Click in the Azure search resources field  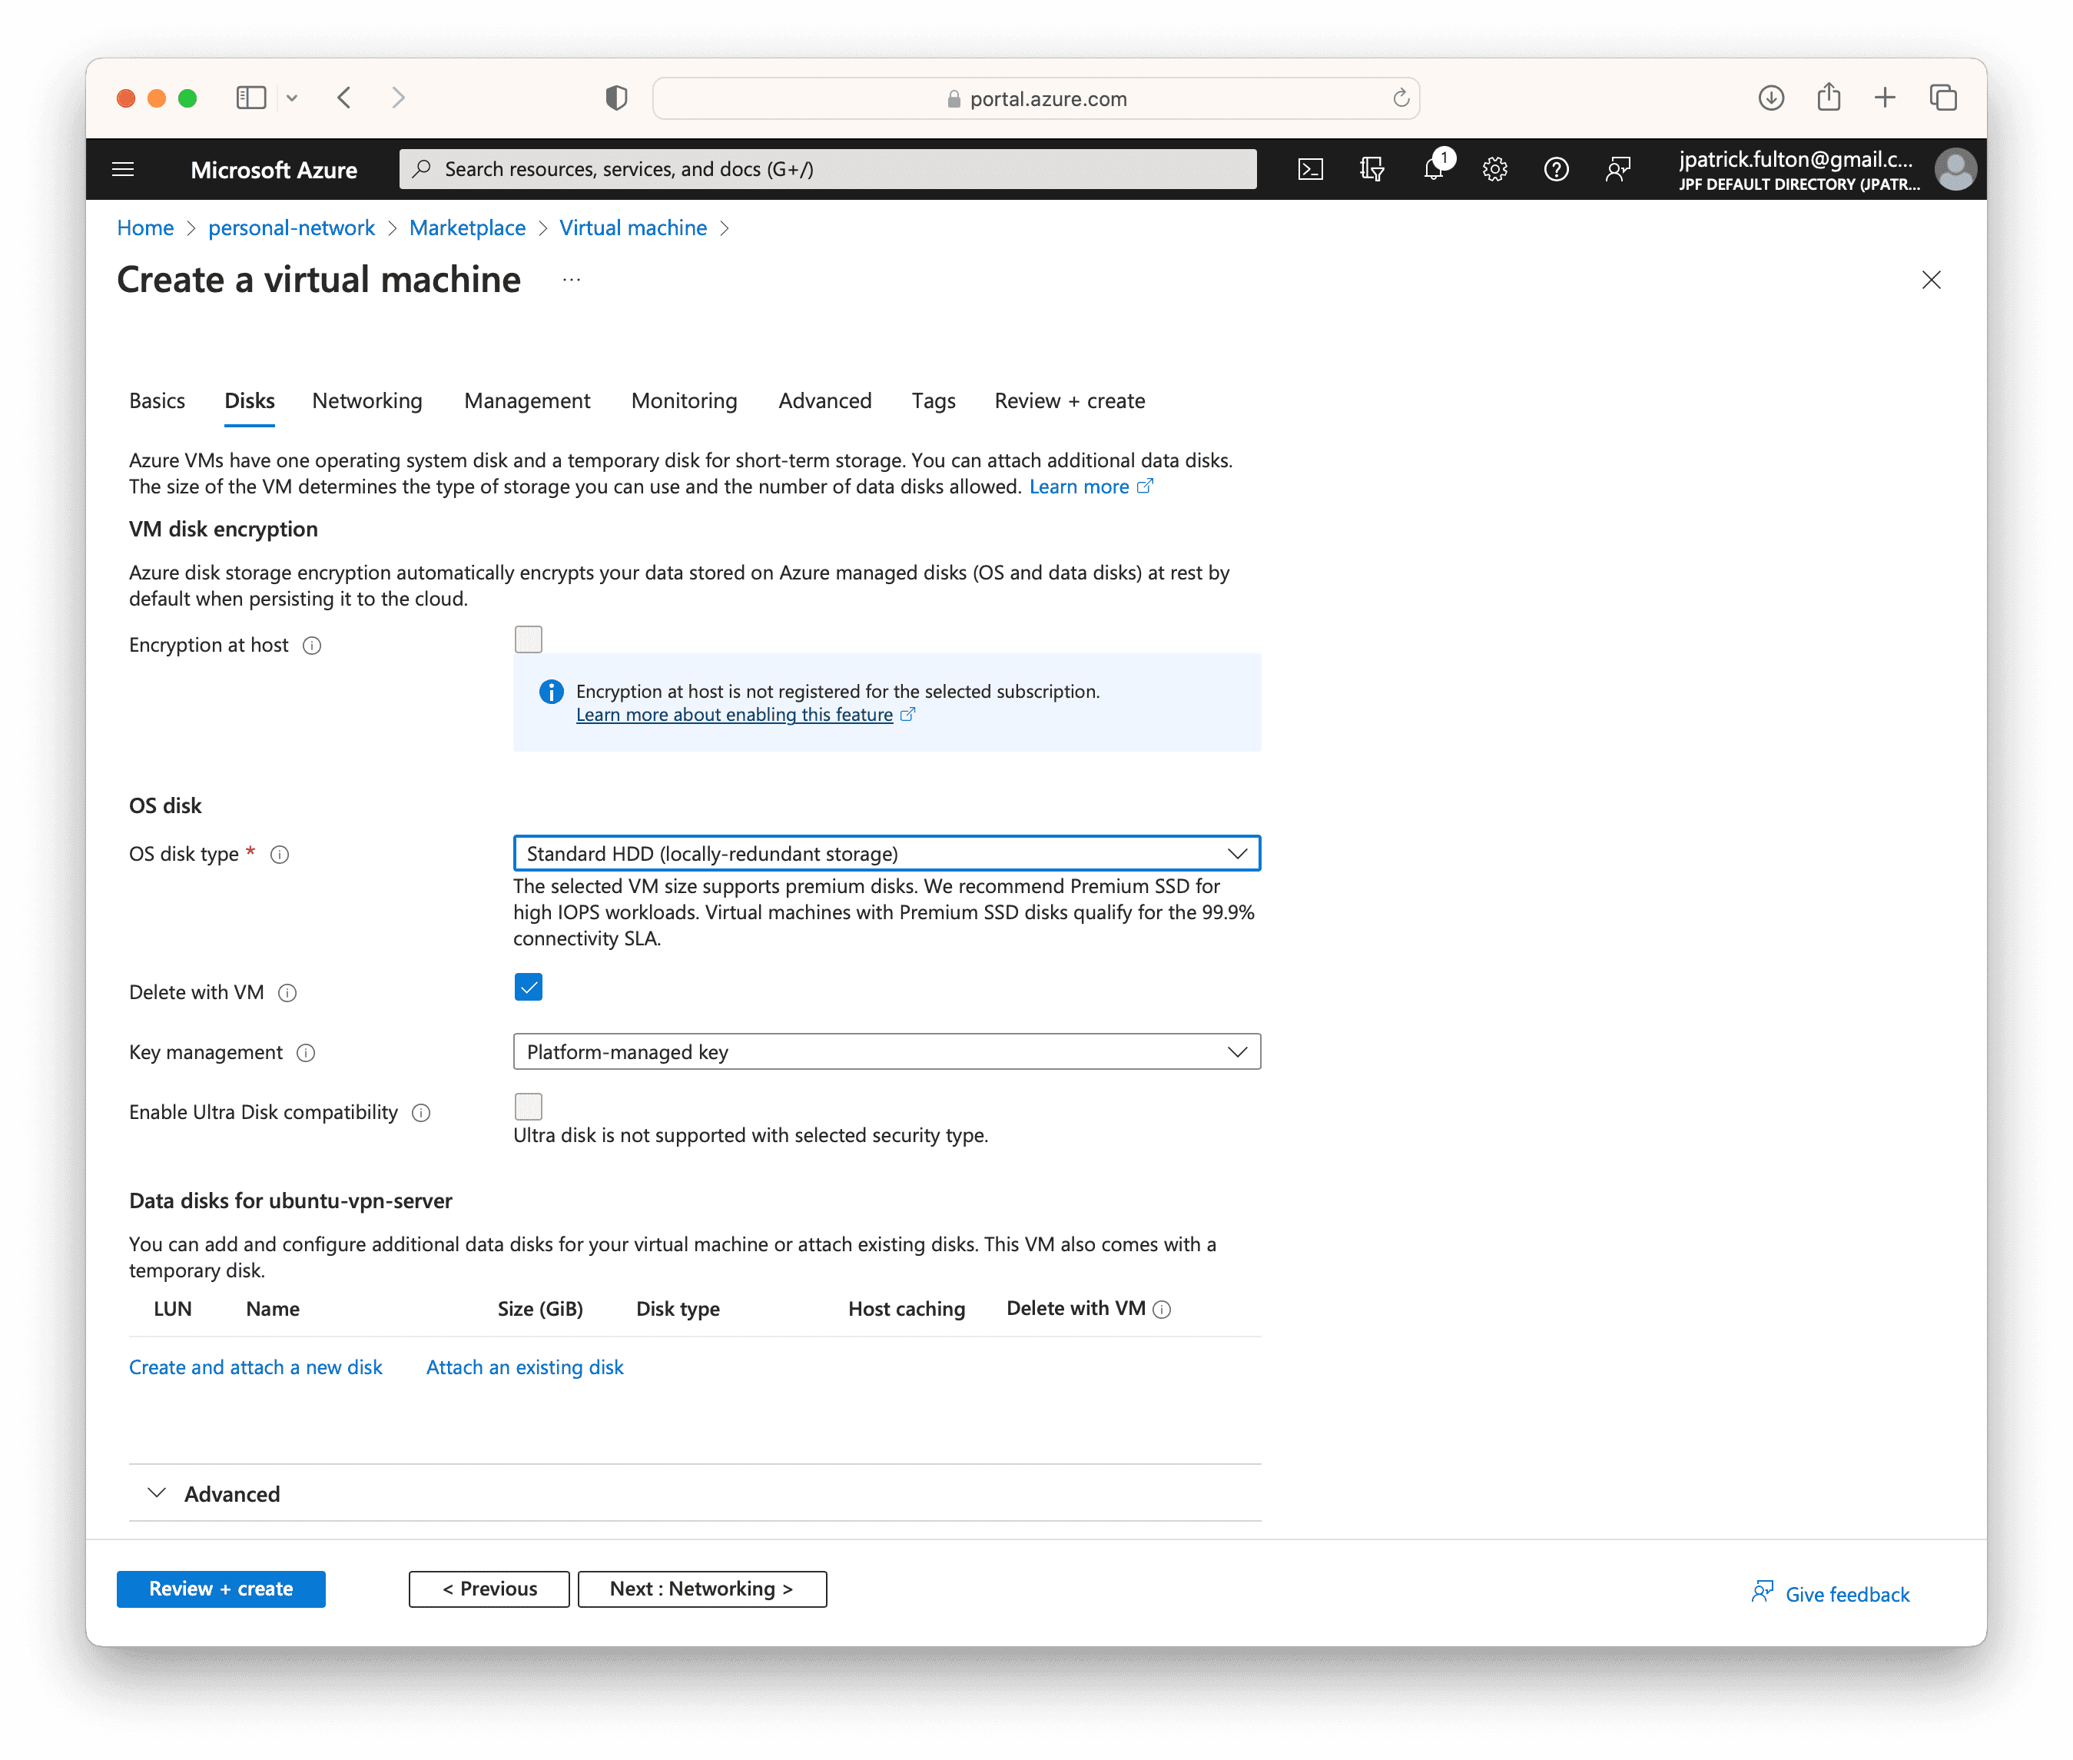tap(828, 170)
